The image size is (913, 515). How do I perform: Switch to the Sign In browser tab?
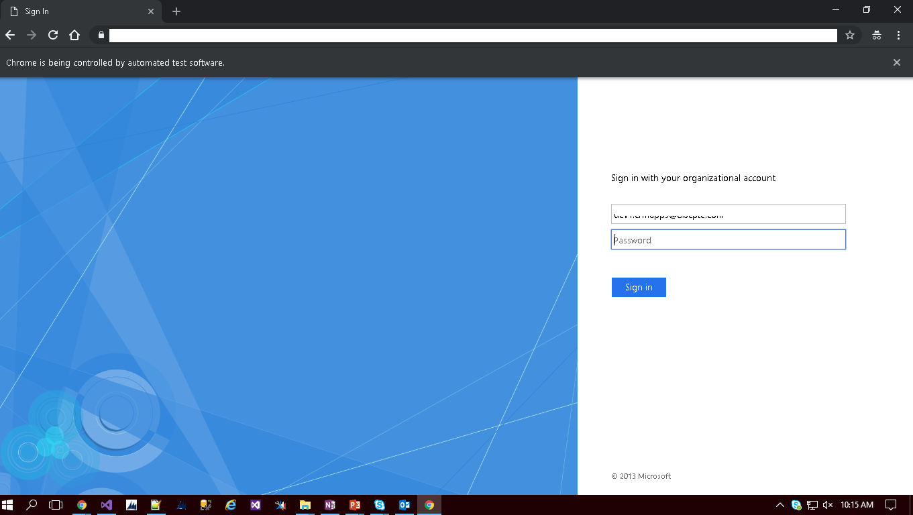(x=74, y=11)
